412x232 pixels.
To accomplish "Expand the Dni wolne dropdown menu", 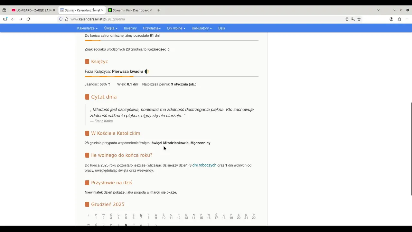I will tap(176, 28).
